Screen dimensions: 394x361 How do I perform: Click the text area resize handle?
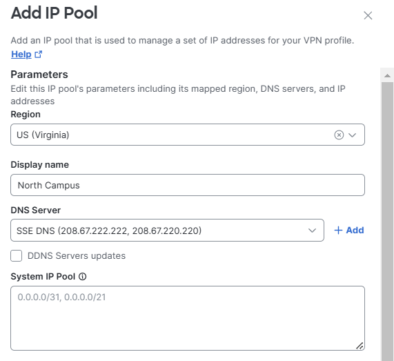(359, 346)
